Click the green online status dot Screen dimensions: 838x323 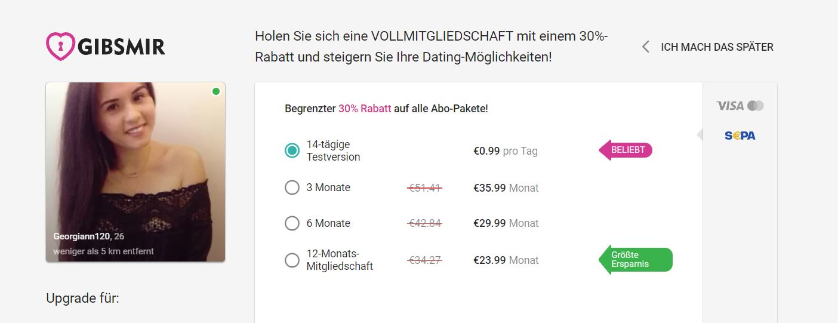coord(216,91)
